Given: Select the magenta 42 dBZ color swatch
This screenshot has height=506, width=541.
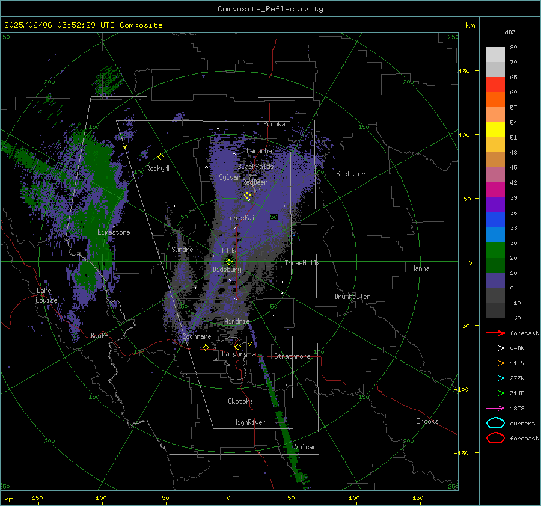Looking at the screenshot, I should tap(495, 190).
